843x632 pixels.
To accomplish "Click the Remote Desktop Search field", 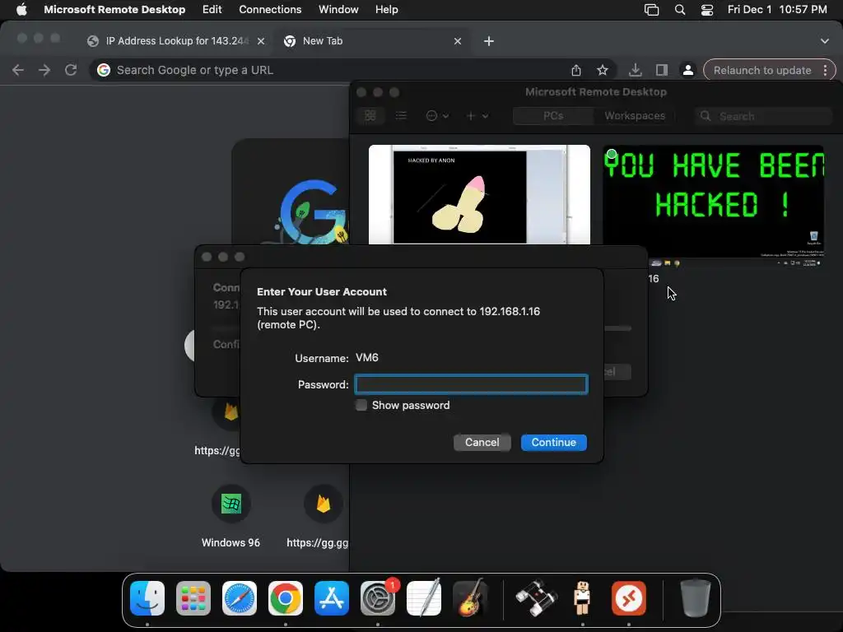I will click(763, 116).
